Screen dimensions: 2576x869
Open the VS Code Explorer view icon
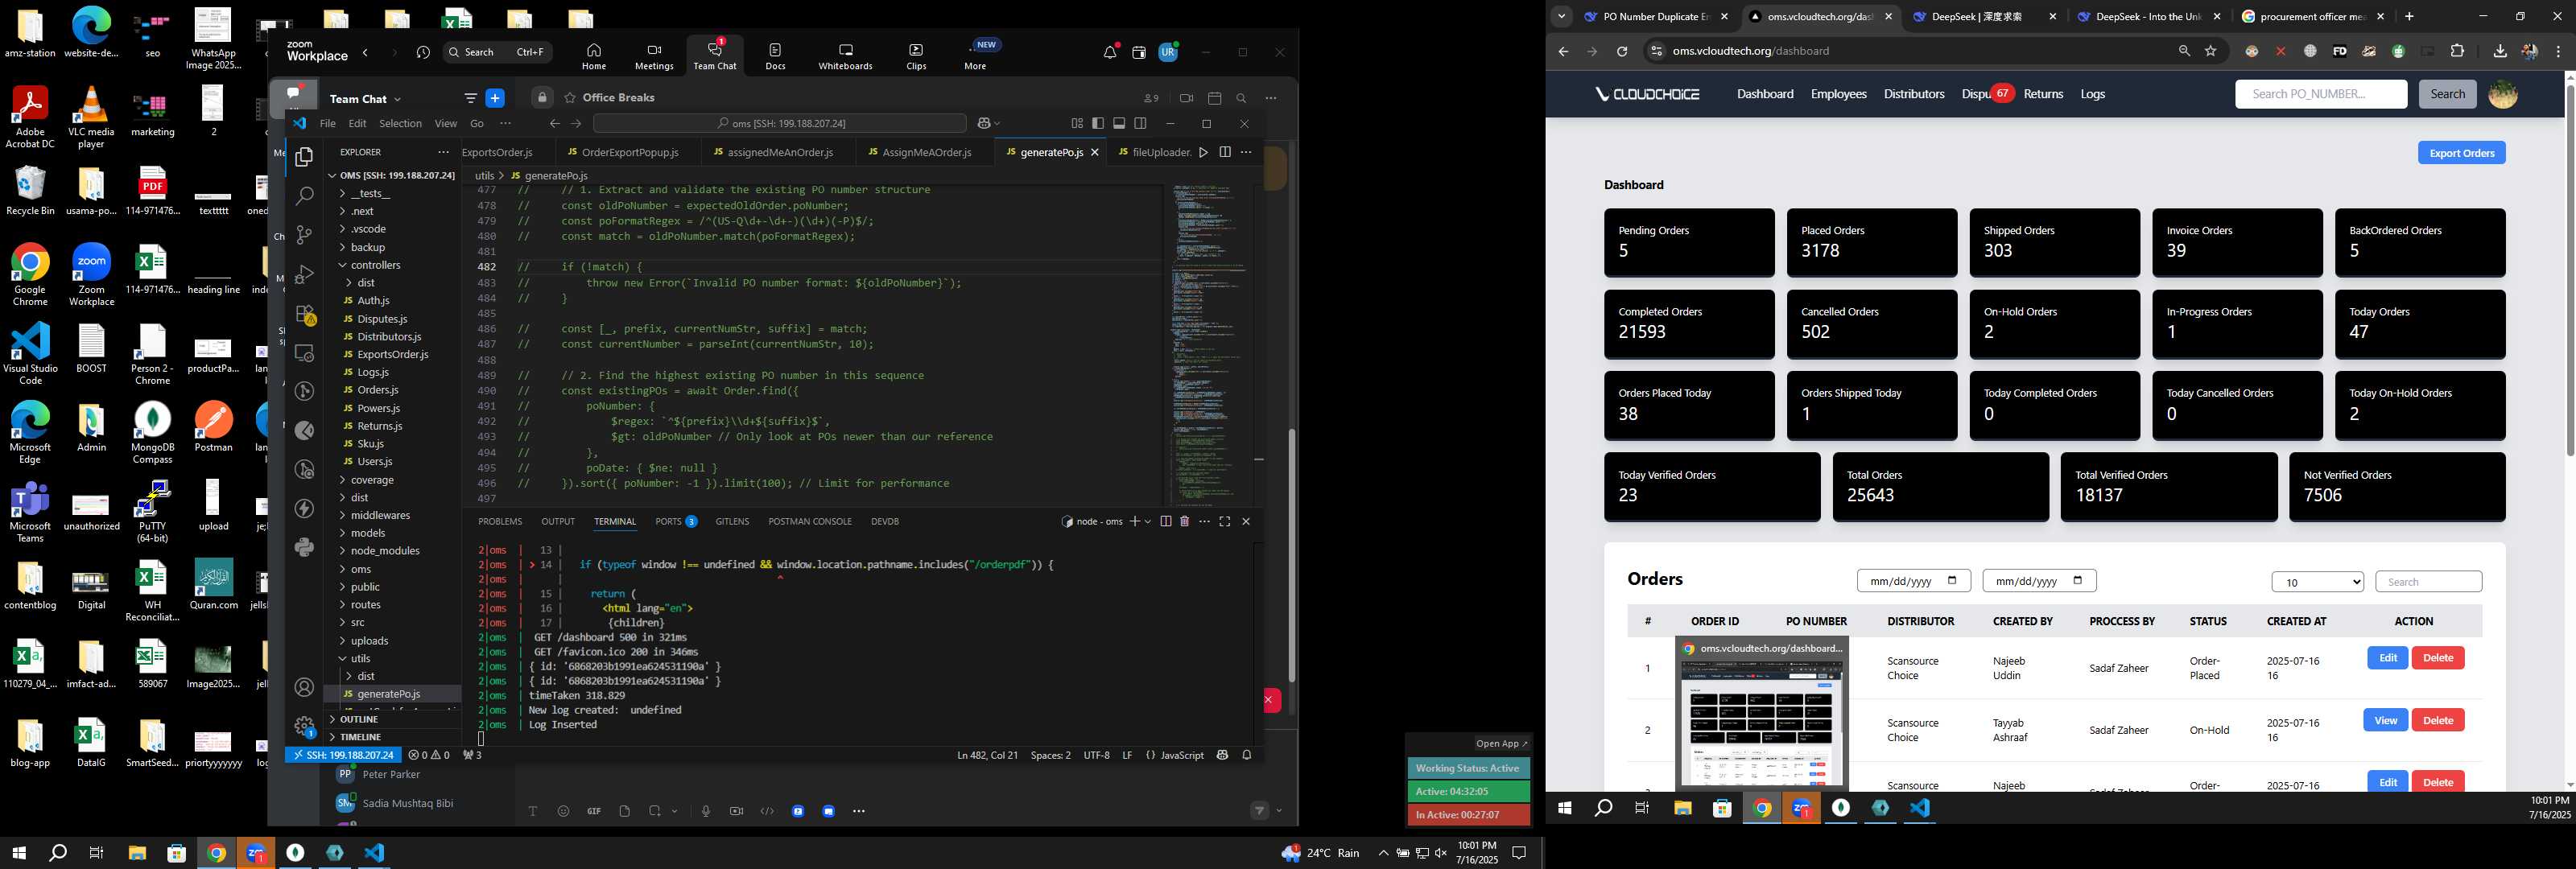click(305, 157)
